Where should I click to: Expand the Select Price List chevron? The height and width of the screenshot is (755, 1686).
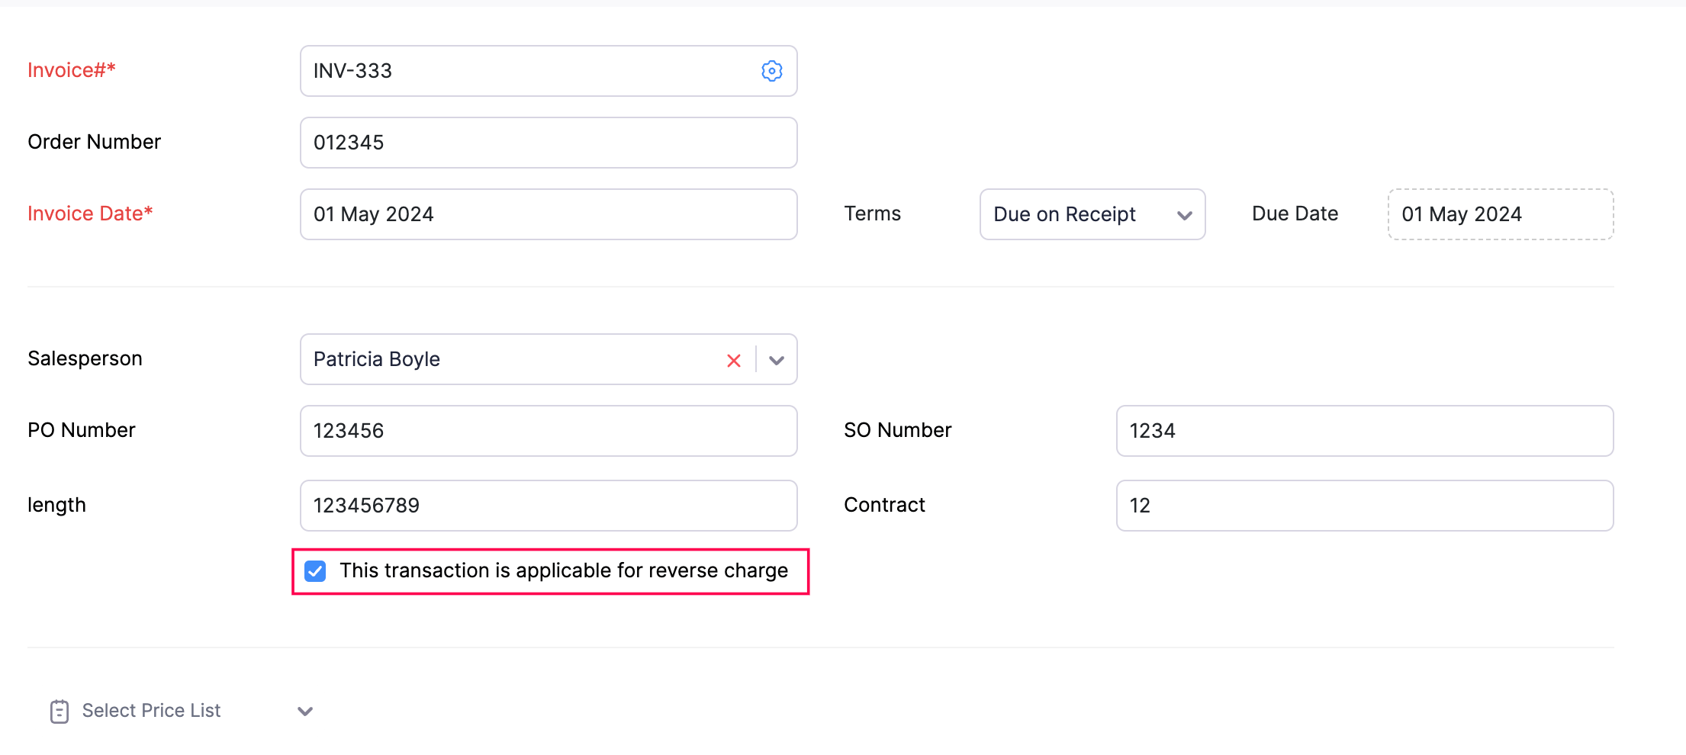(x=304, y=711)
